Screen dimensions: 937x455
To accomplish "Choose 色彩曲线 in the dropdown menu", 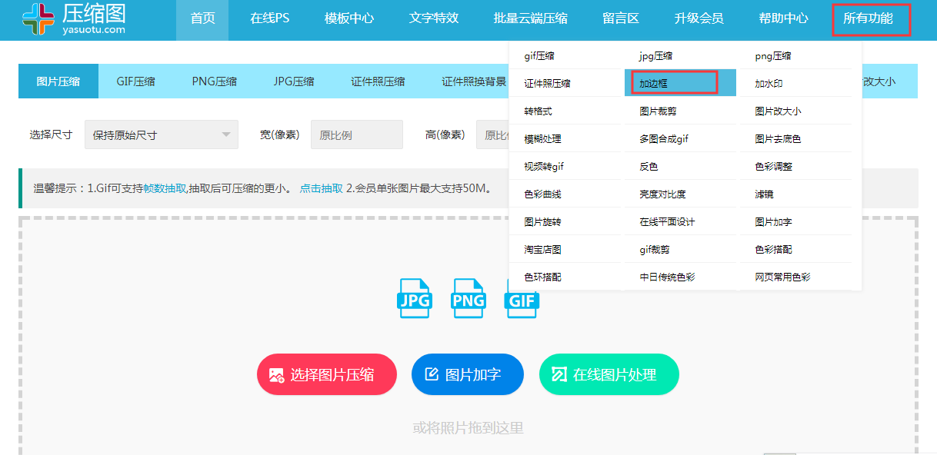I will point(543,194).
